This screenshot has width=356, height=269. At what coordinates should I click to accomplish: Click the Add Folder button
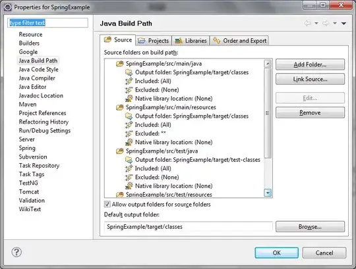pyautogui.click(x=310, y=64)
